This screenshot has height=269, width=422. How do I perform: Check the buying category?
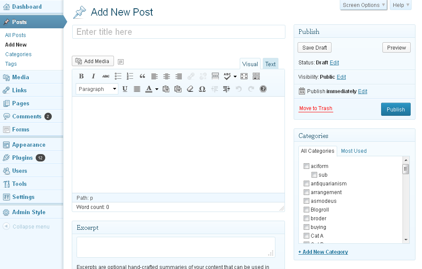[x=306, y=227]
